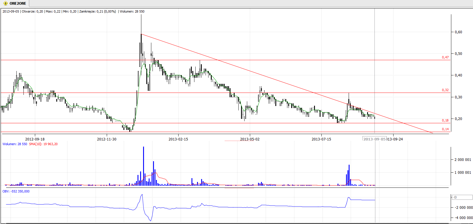Click the 2 000 001 volume axis value
Image resolution: width=473 pixels, height=224 pixels.
(463, 160)
